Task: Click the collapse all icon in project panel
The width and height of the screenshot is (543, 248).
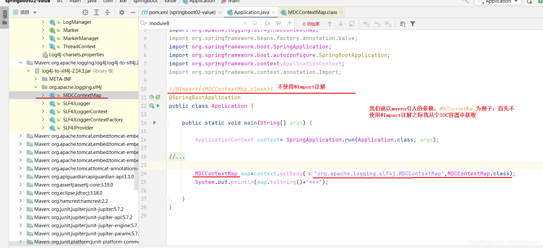Action: (107, 12)
